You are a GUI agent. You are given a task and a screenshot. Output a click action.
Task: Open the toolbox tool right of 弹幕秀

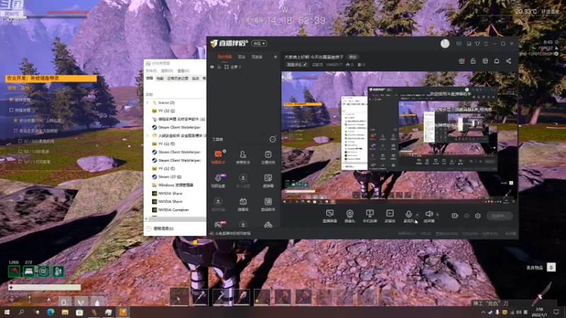(x=268, y=204)
